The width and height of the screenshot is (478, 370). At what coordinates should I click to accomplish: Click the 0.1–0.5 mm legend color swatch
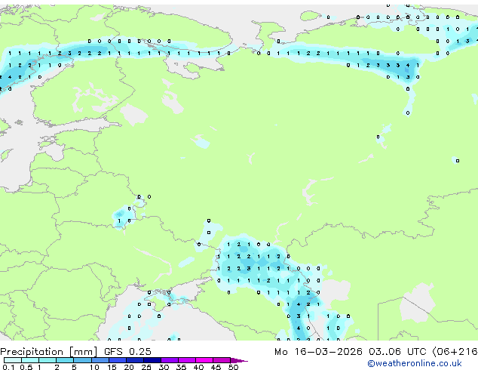click(x=13, y=360)
